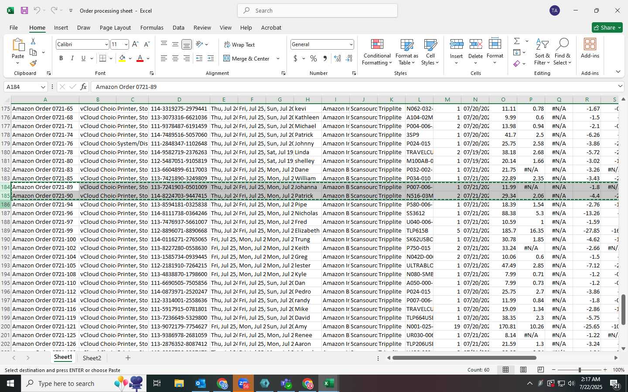The width and height of the screenshot is (628, 392).
Task: Switch to Page Layout view in status bar
Action: coord(523,370)
